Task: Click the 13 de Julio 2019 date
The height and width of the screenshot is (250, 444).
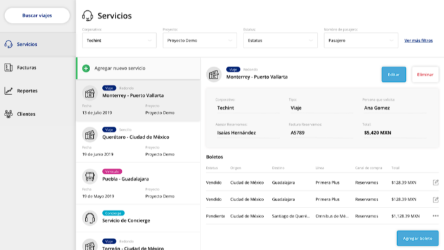Action: tap(97, 113)
